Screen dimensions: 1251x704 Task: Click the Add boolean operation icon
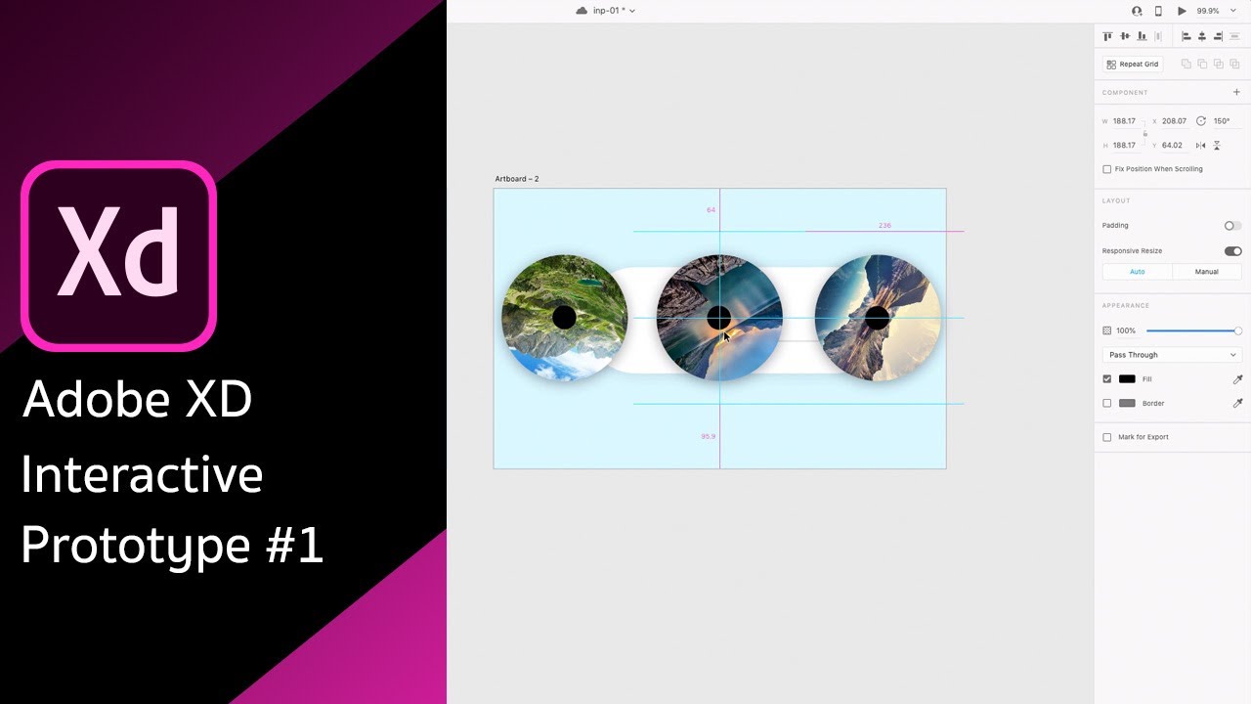1186,64
